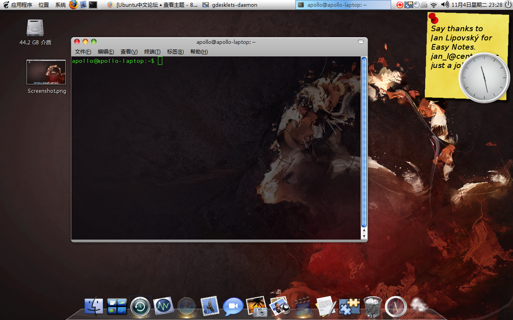The image size is (513, 320).
Task: Click the Mail launcher in top panel
Action: (x=83, y=5)
